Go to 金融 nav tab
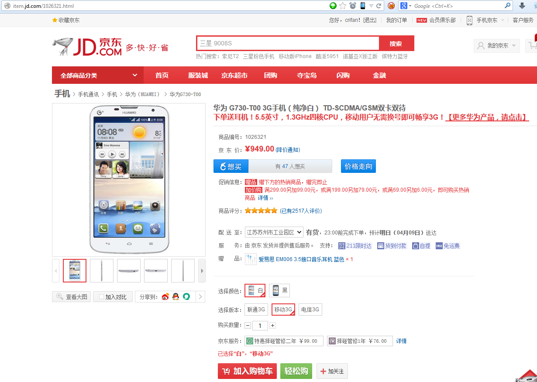The height and width of the screenshot is (382, 537). coord(379,75)
